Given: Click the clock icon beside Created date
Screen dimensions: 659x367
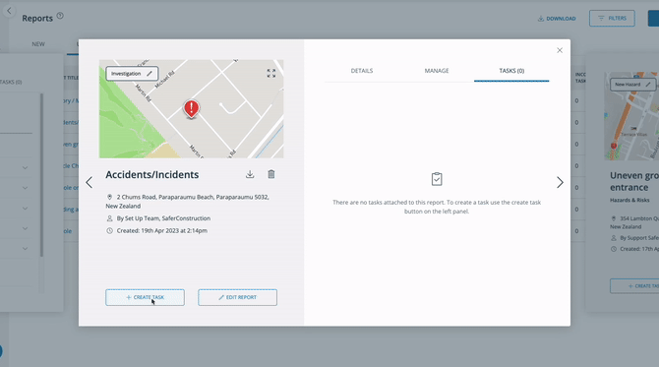Looking at the screenshot, I should (x=109, y=230).
